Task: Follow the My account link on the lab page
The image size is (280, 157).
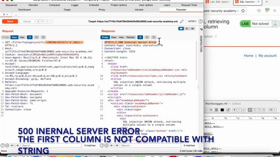Action: [x=267, y=56]
